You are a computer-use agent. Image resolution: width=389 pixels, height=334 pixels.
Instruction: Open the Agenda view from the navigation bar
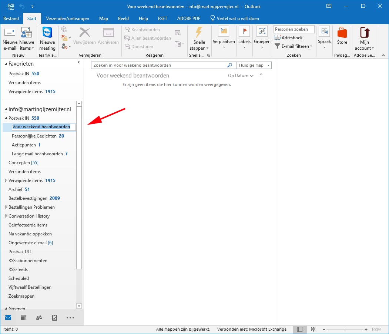[23, 318]
